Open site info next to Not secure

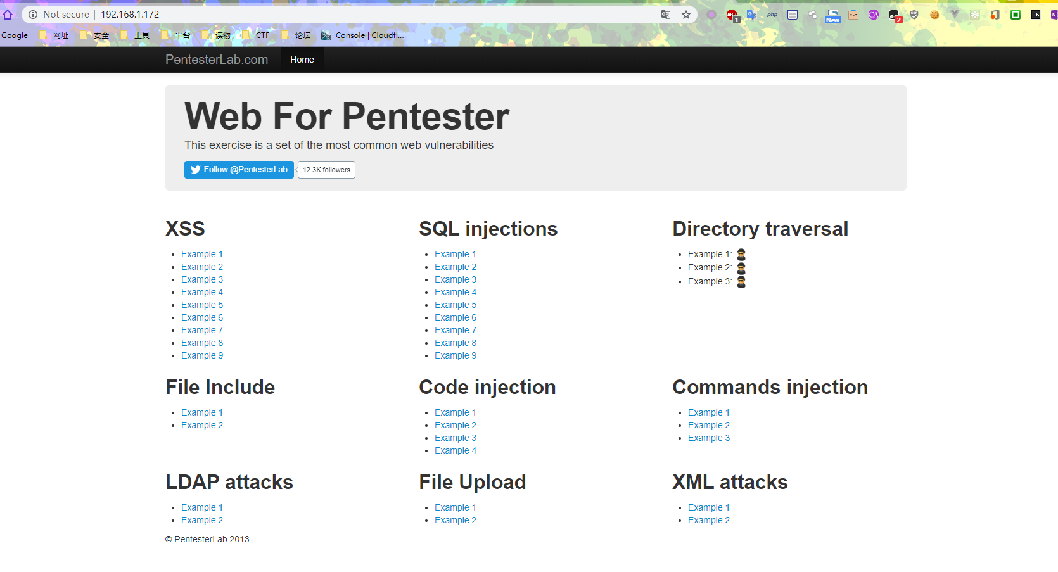(33, 15)
